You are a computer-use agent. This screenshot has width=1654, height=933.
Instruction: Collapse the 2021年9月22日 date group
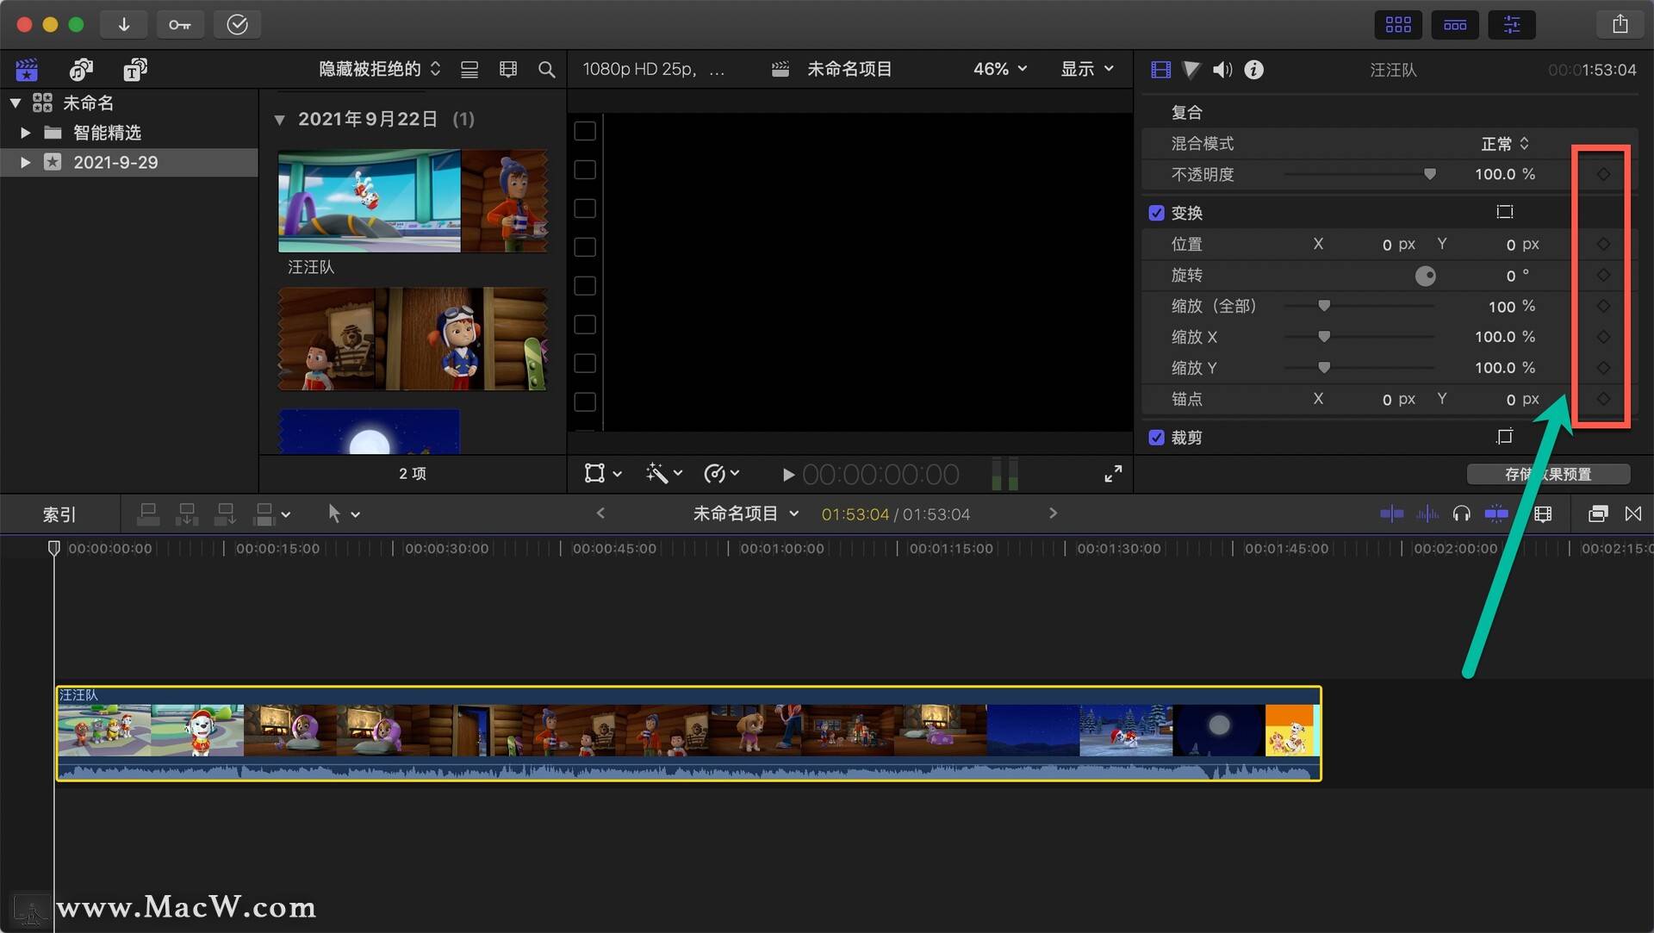(x=279, y=120)
